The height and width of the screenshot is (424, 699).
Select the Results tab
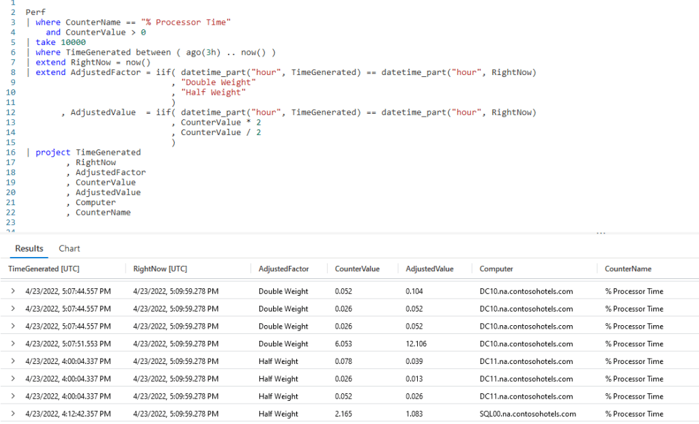(29, 249)
